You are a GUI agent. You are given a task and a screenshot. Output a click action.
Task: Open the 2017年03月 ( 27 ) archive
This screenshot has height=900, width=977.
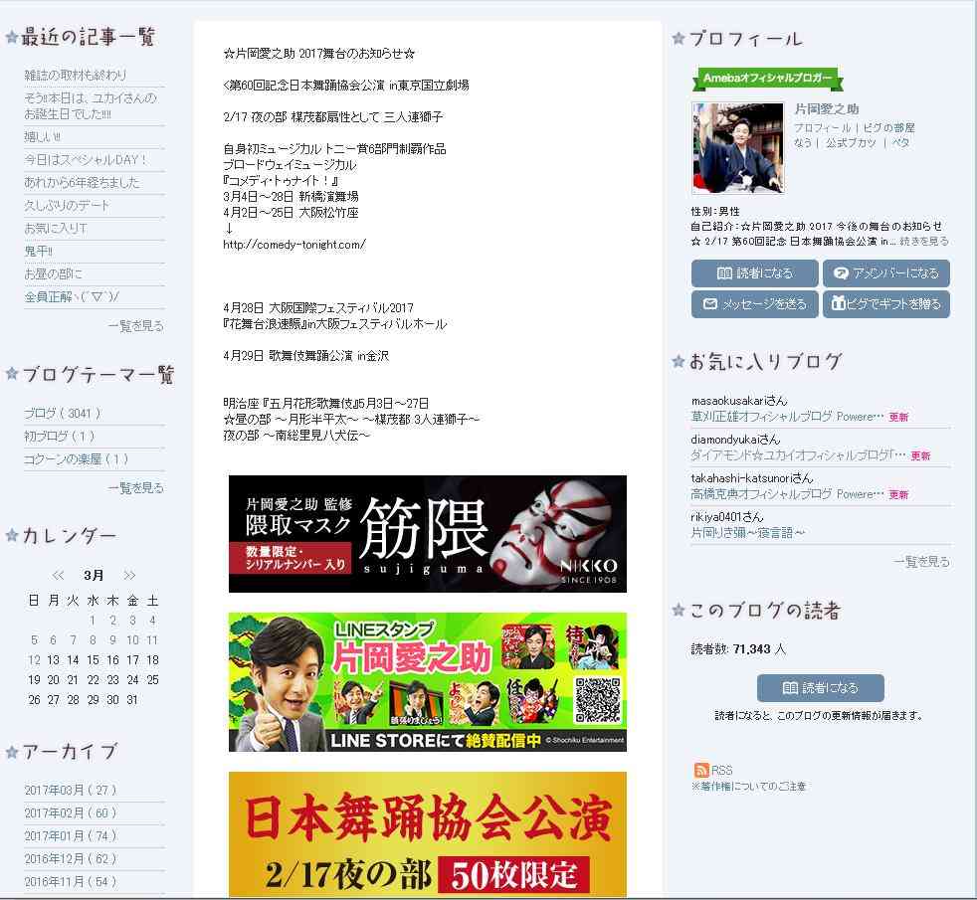(71, 790)
